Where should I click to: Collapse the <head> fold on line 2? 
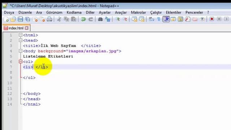pyautogui.click(x=21, y=40)
